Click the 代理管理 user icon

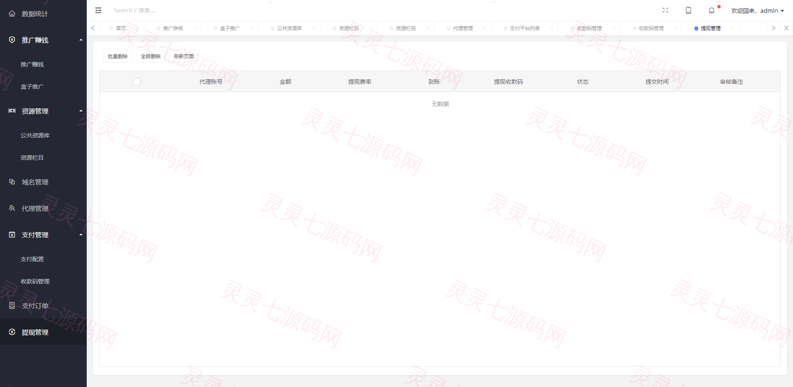click(12, 208)
